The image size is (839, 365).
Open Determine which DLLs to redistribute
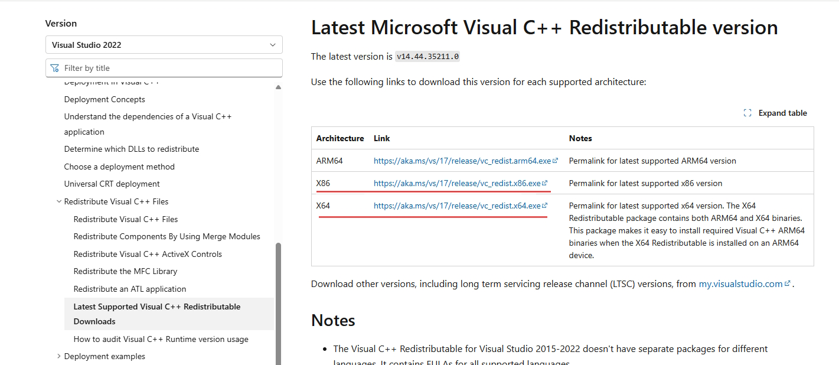132,149
